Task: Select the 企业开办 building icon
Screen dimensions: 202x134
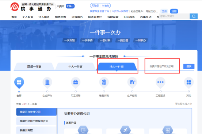Action: point(47,83)
